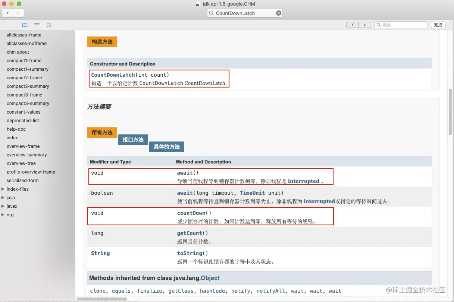This screenshot has width=454, height=302.
Task: Click the CountDownLatch toolbar search field
Action: click(245, 13)
